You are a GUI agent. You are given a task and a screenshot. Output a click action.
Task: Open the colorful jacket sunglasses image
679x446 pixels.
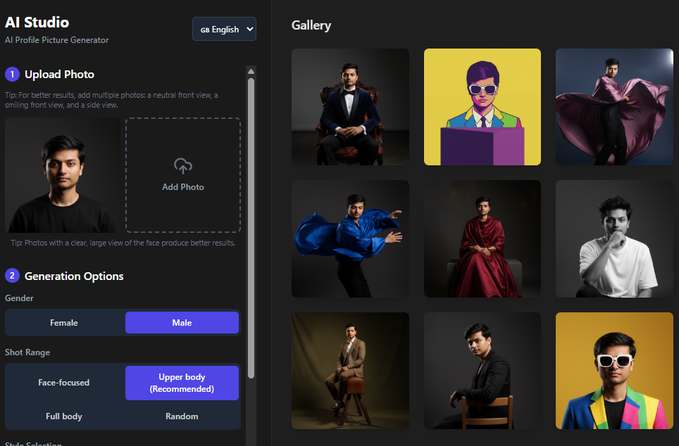point(614,371)
